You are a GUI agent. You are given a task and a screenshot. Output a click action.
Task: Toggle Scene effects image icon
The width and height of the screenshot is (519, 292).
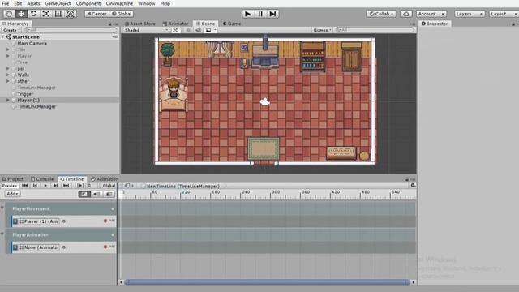[x=208, y=30]
